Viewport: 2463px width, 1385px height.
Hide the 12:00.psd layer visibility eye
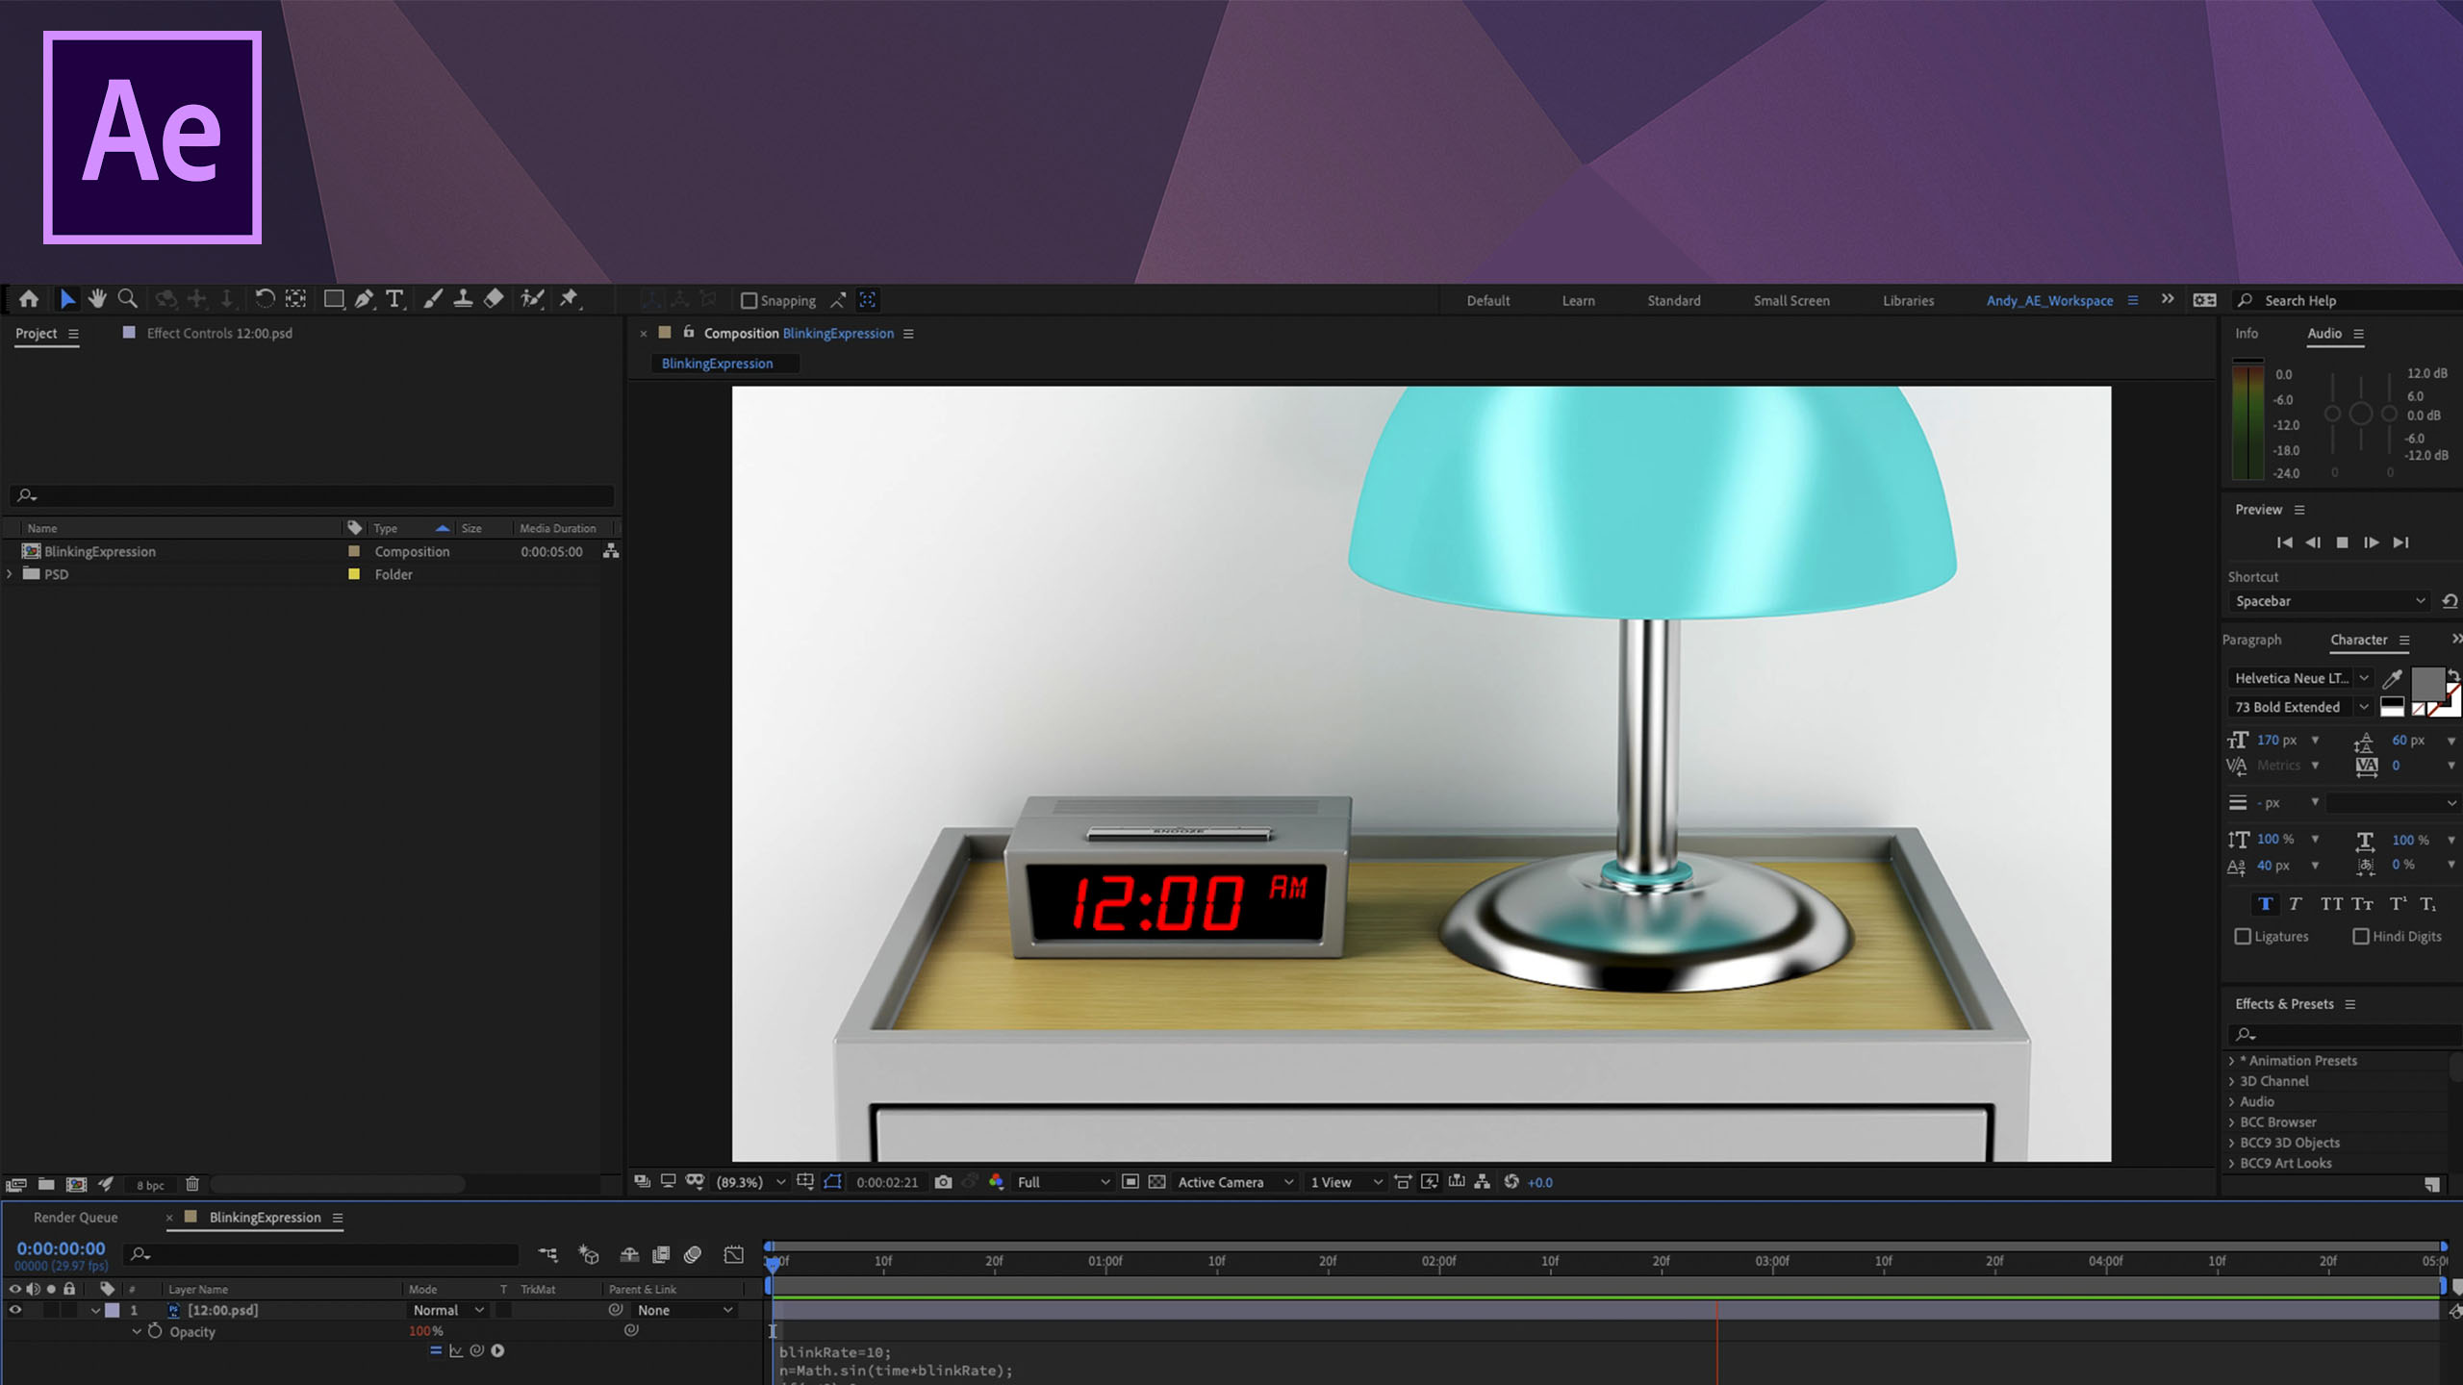click(15, 1309)
